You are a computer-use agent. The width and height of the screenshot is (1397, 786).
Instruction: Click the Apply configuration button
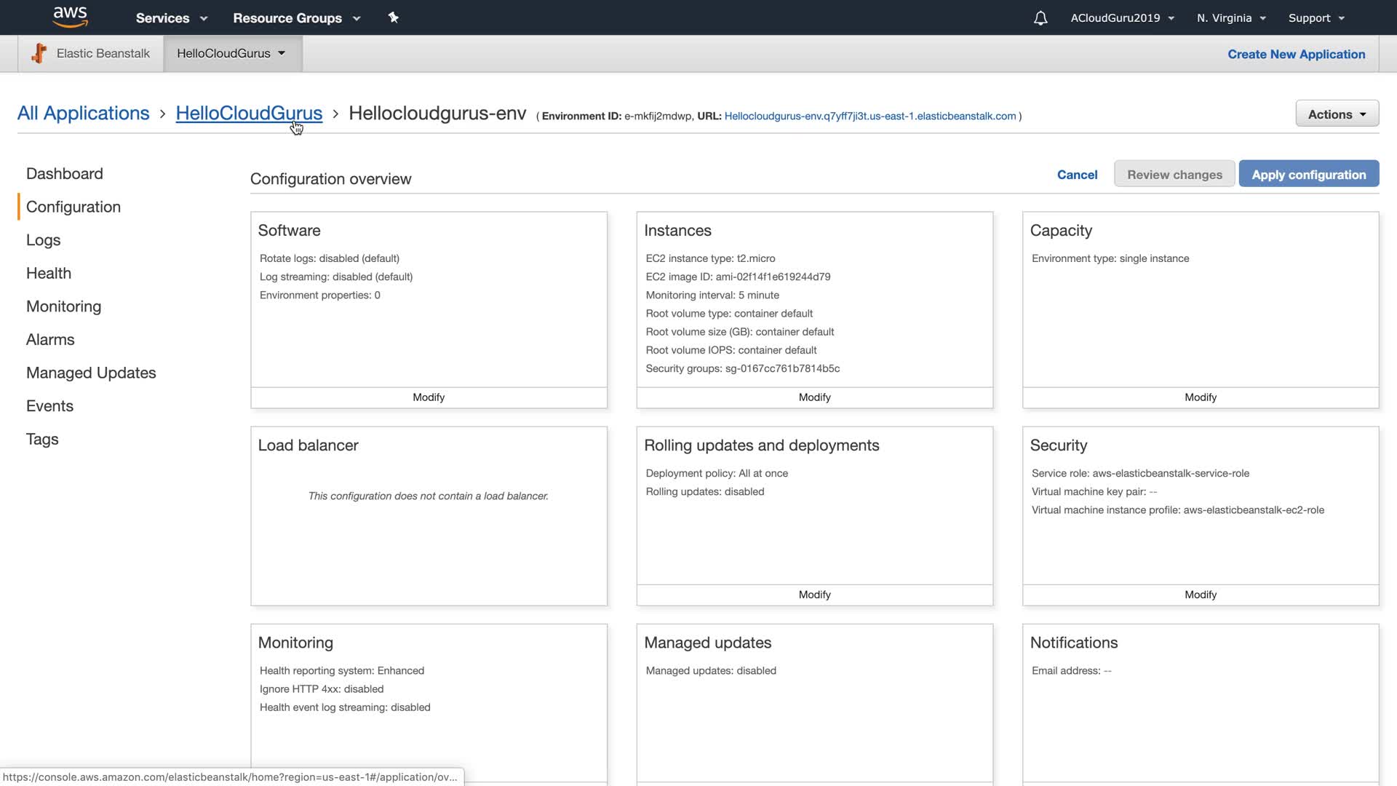(x=1308, y=175)
